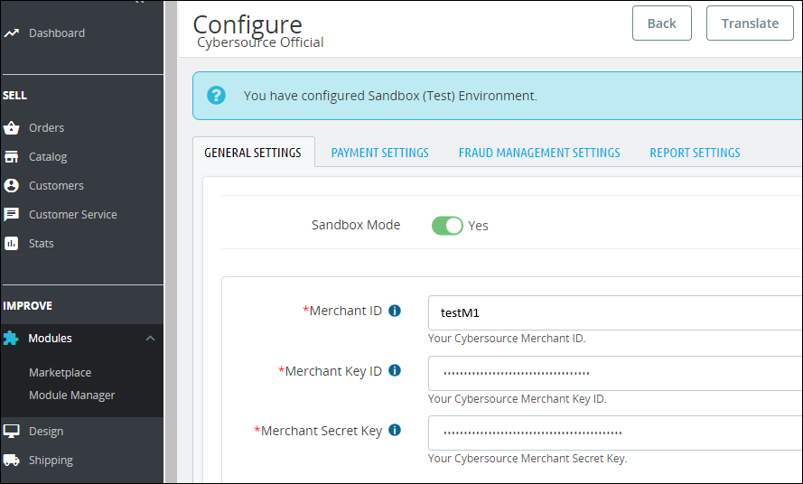Viewport: 803px width, 484px height.
Task: Click the info icon beside Merchant ID
Action: tap(395, 311)
